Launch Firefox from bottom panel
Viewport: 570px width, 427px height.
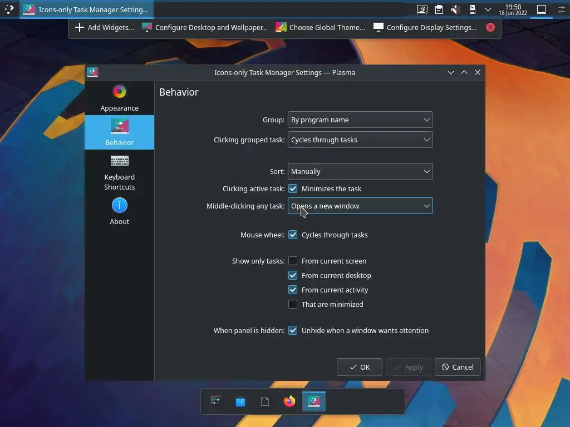289,401
